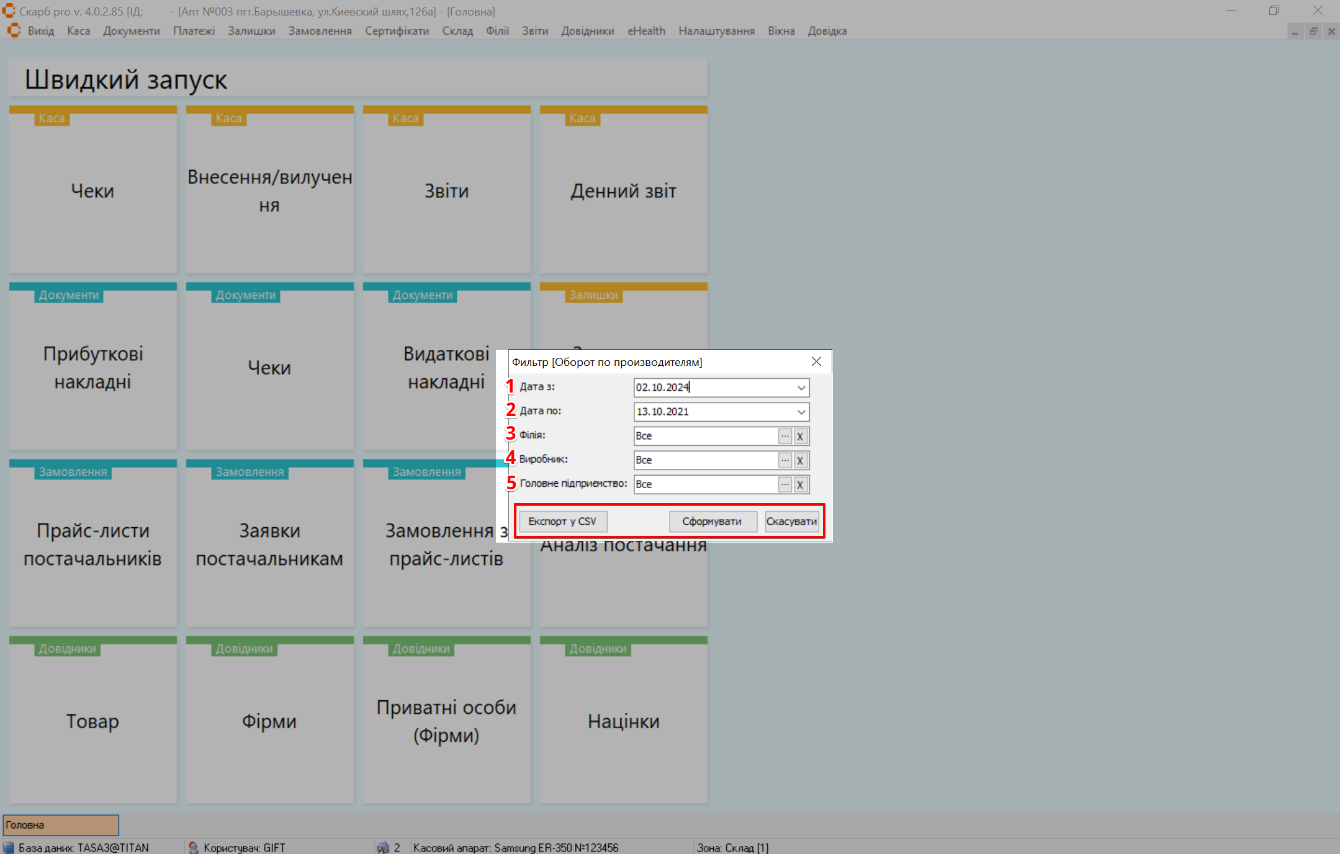Open the Звіти menu
Viewport: 1340px width, 854px height.
pyautogui.click(x=534, y=31)
